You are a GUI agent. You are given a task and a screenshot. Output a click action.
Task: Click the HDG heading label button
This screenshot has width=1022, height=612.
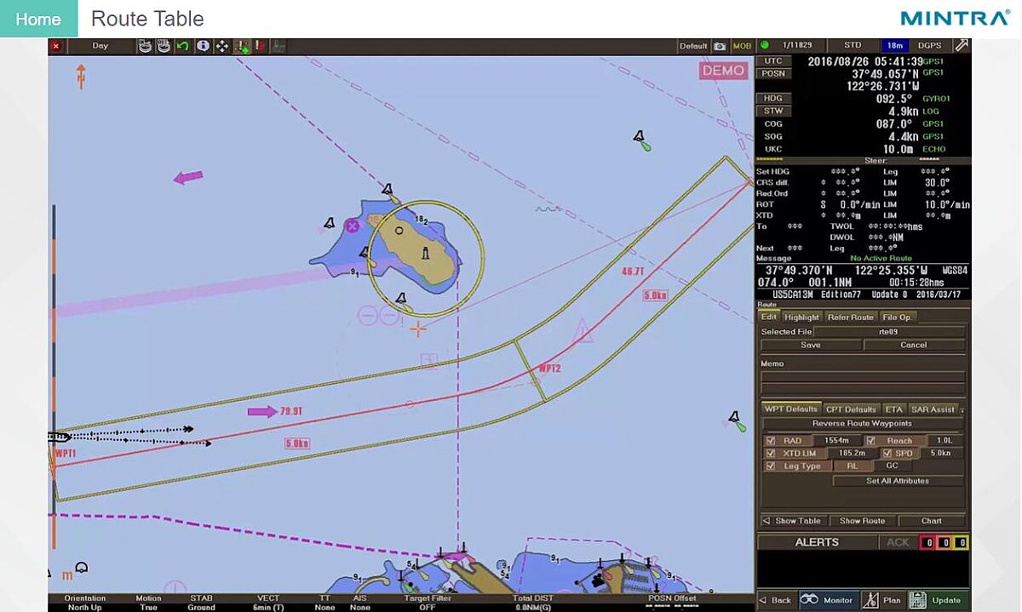(773, 99)
